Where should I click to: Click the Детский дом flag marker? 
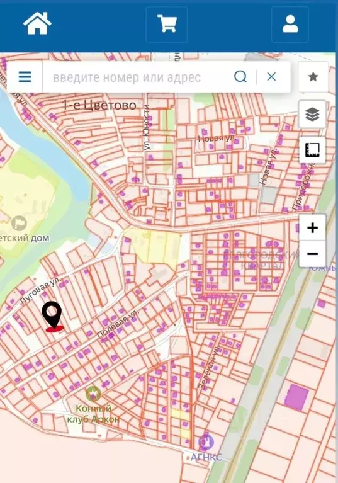click(x=20, y=224)
